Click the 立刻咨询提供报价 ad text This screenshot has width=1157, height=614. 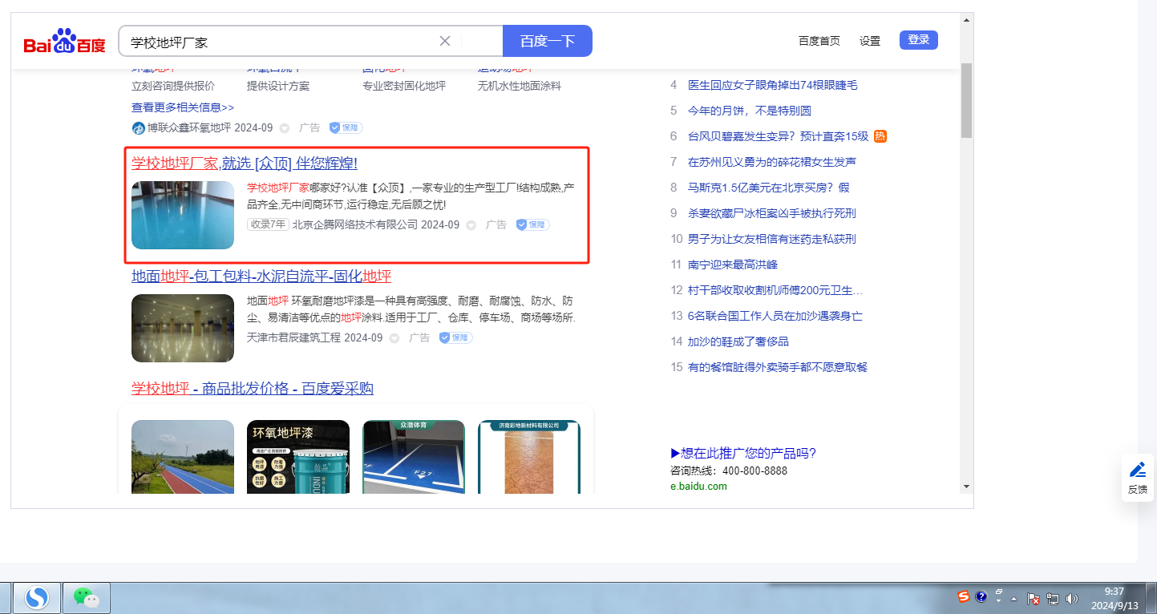point(173,86)
